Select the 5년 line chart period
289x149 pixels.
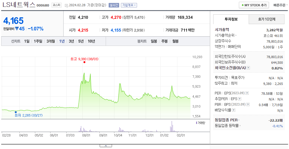[x=81, y=41]
